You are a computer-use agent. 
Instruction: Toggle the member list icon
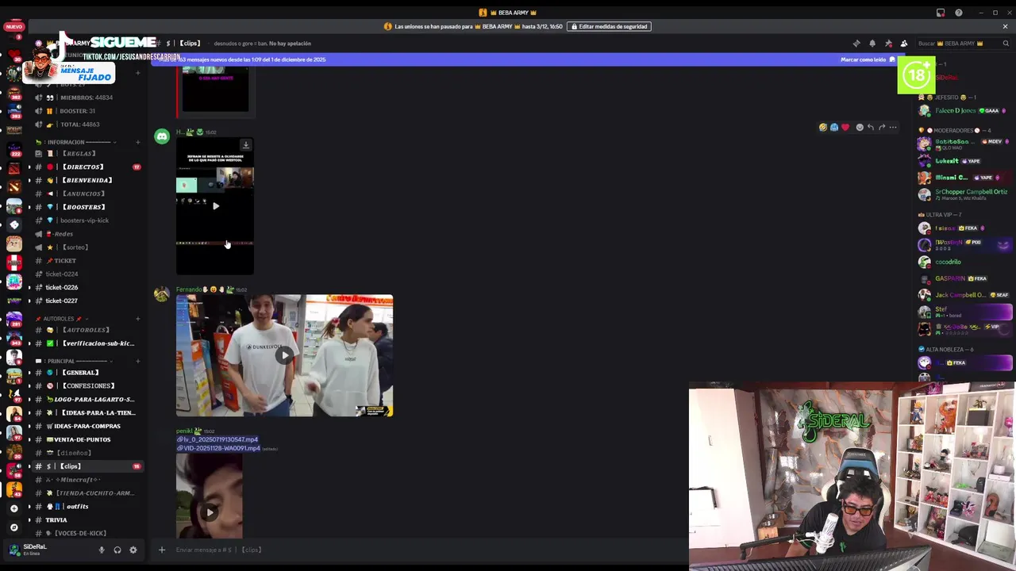(x=904, y=44)
